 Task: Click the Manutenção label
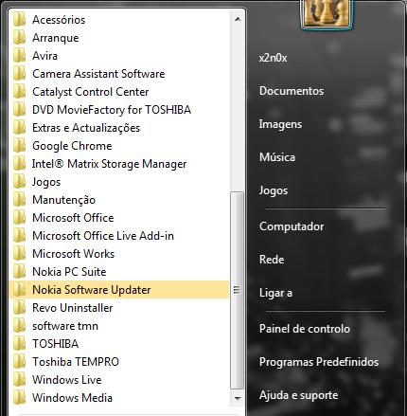coord(63,200)
